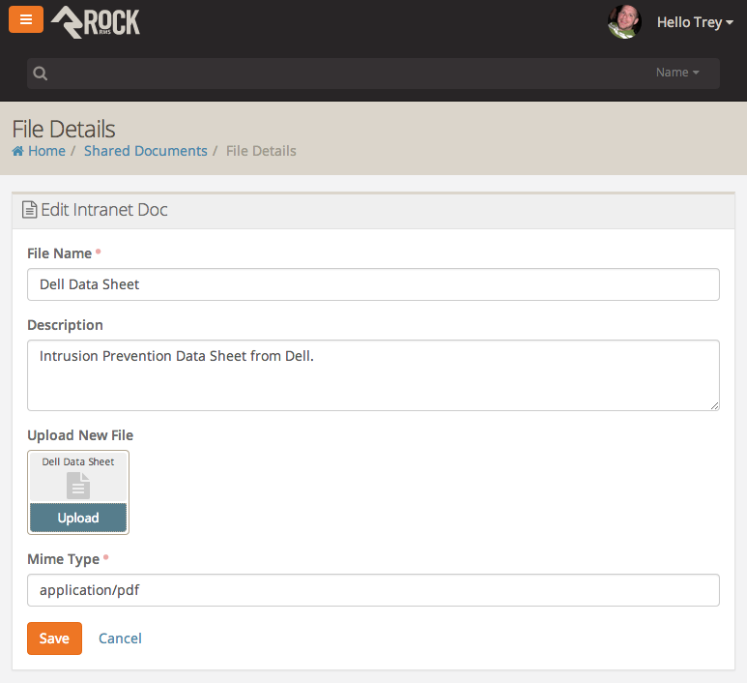747x683 pixels.
Task: Click the search magnifier icon
Action: [x=40, y=74]
